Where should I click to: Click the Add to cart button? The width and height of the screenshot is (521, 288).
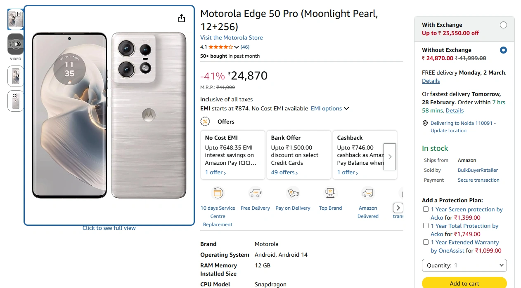click(464, 283)
